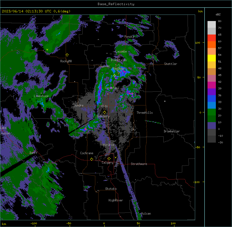Select the Vulcan label

(146, 214)
